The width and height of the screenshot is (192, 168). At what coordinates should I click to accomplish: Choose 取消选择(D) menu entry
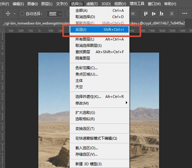pyautogui.click(x=99, y=17)
